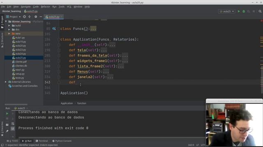Open the Project view dropdown
Image resolution: width=263 pixels, height=147 pixels.
[14, 17]
